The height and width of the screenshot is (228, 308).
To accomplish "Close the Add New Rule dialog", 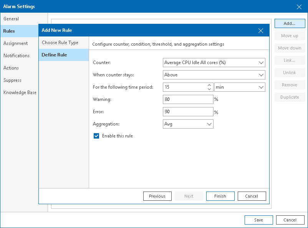I will (x=261, y=31).
